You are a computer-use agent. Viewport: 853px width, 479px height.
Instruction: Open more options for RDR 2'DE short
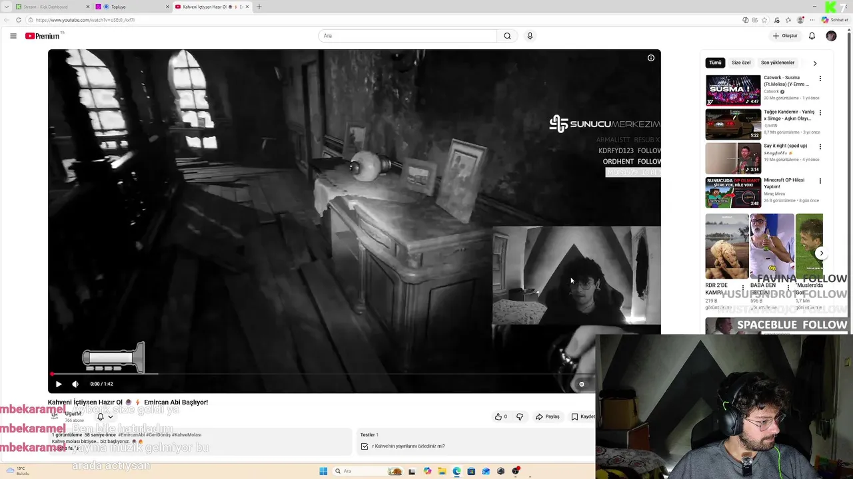[743, 288]
